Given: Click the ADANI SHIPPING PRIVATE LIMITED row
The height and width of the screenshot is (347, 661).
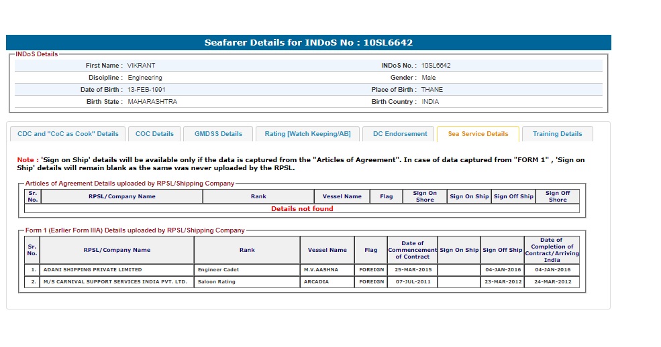Looking at the screenshot, I should pyautogui.click(x=93, y=270).
